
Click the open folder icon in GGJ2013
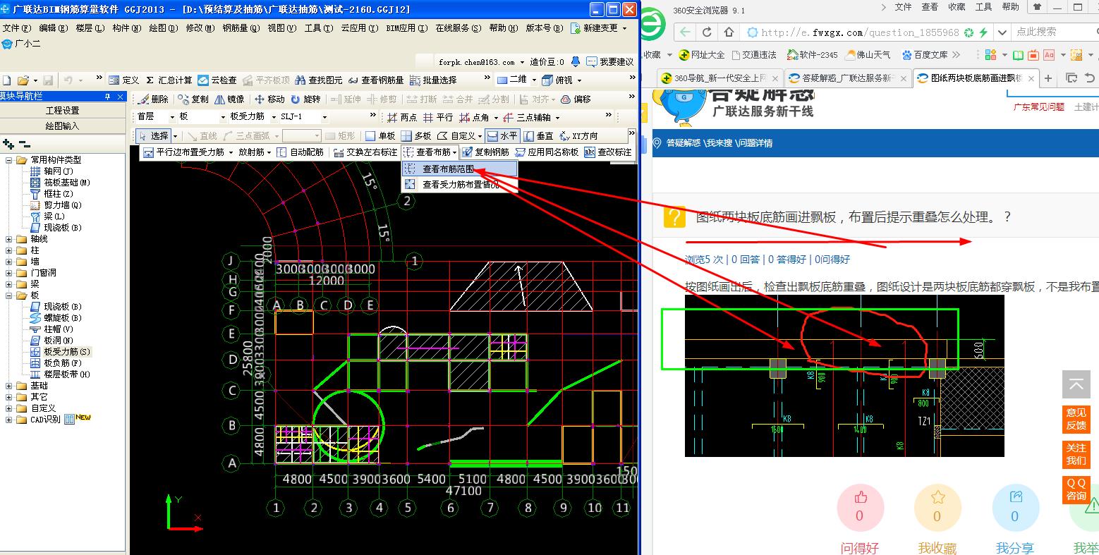tap(23, 80)
